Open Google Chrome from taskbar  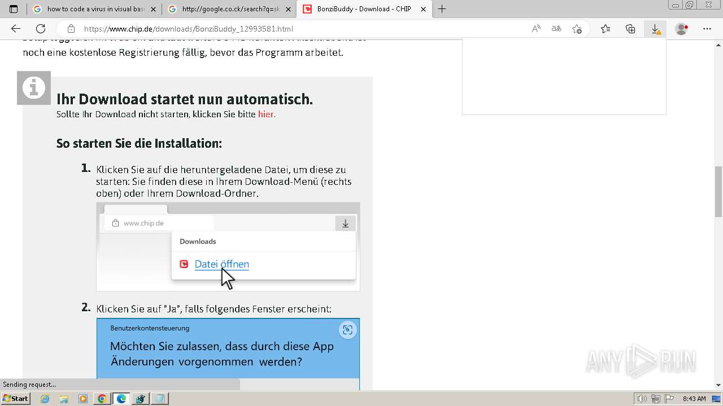[x=102, y=399]
